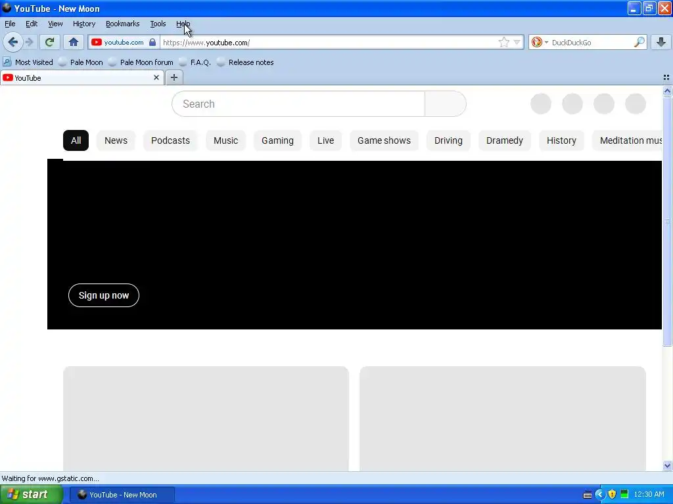Open the Bookmarks menu

(x=123, y=24)
